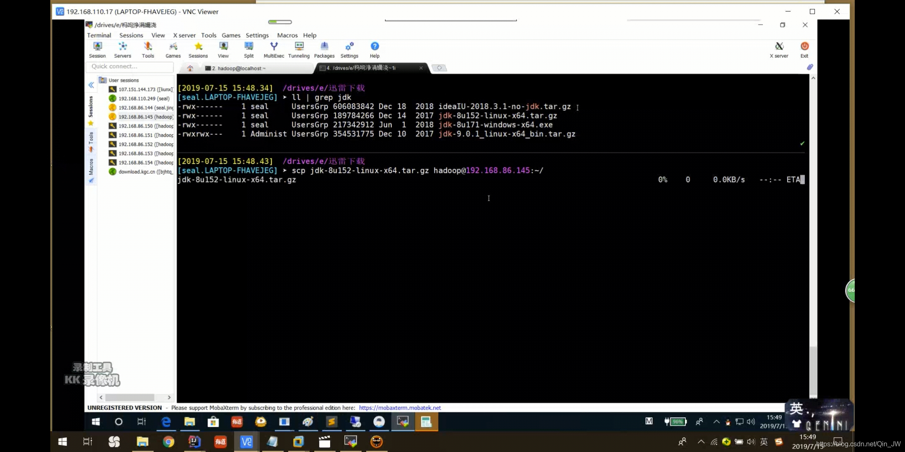Click the paperclip attachment icon

pyautogui.click(x=810, y=67)
